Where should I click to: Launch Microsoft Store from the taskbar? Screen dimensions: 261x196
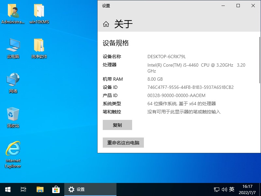click(x=56, y=189)
